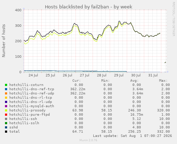Click the total maximum value 332.00

(x=163, y=132)
